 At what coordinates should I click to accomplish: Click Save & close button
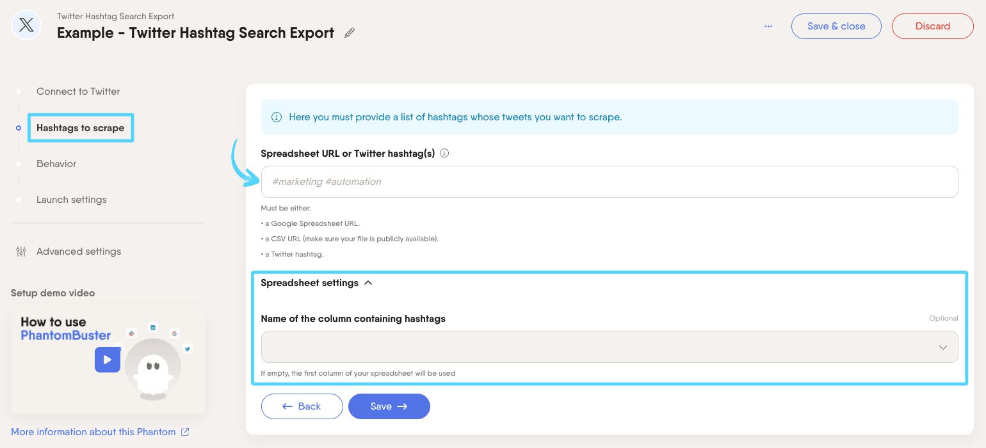[836, 26]
